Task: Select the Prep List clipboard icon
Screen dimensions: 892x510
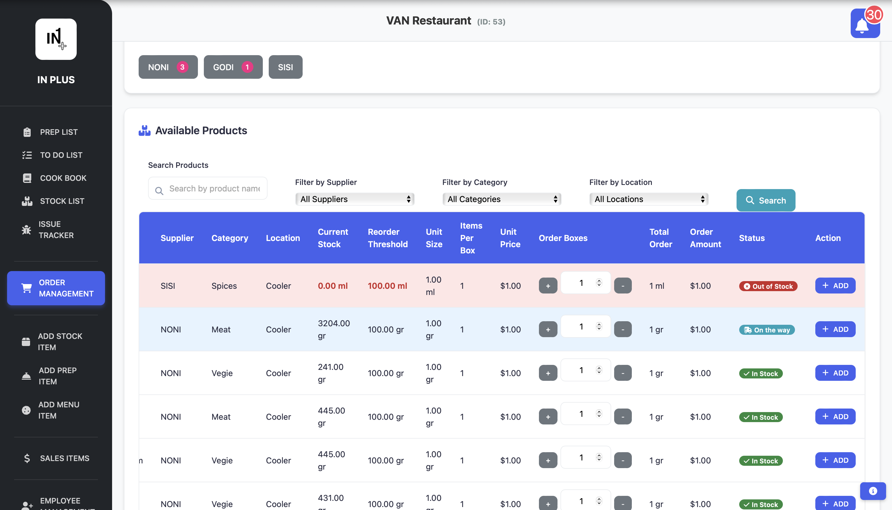Action: [27, 132]
